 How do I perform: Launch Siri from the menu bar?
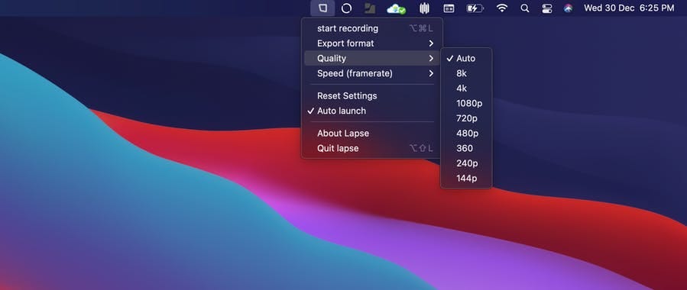[x=569, y=8]
